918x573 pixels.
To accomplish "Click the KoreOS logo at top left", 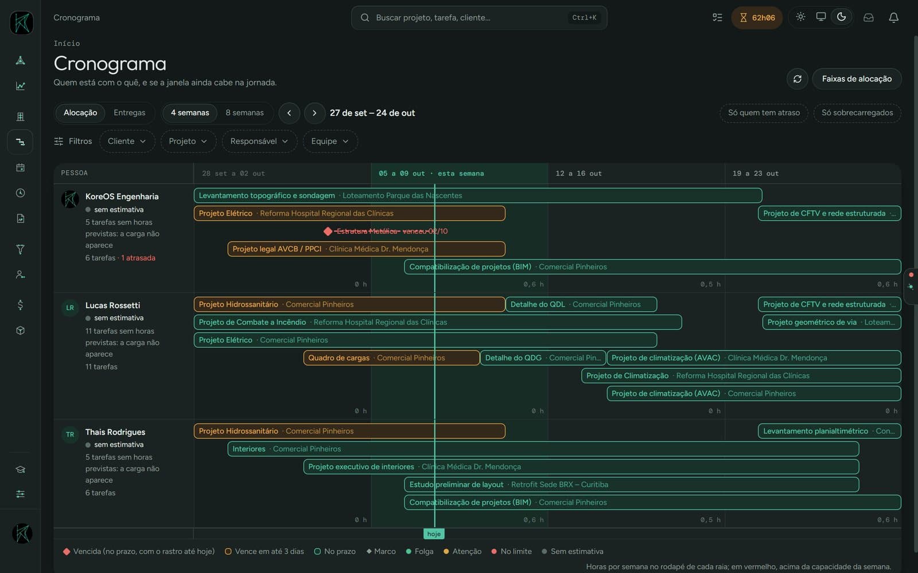I will [21, 22].
